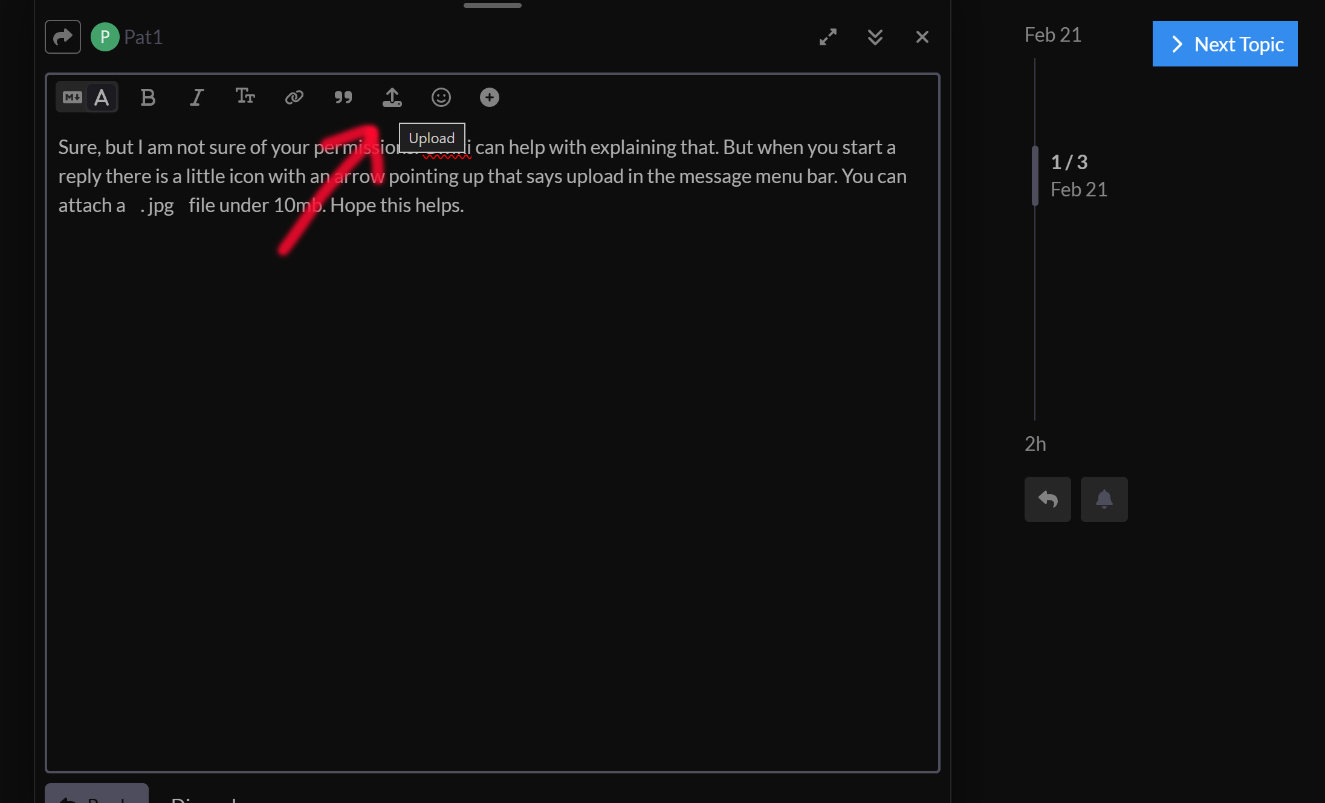Toggle topic notification bell

click(1104, 499)
